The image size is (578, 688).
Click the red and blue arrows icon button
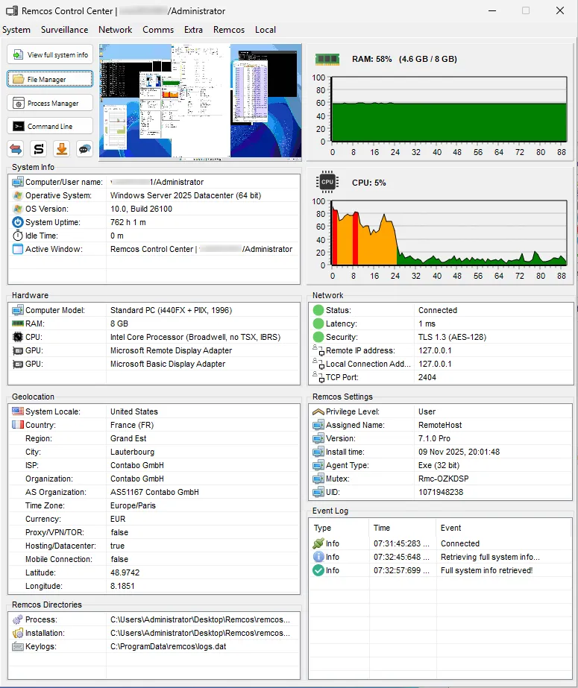coord(16,149)
